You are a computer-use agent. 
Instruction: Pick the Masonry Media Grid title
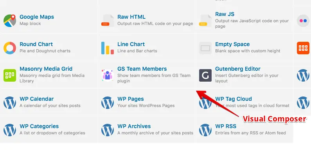pos(46,69)
